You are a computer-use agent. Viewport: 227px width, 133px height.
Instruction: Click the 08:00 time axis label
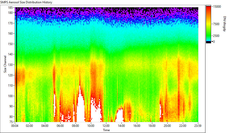75,126
